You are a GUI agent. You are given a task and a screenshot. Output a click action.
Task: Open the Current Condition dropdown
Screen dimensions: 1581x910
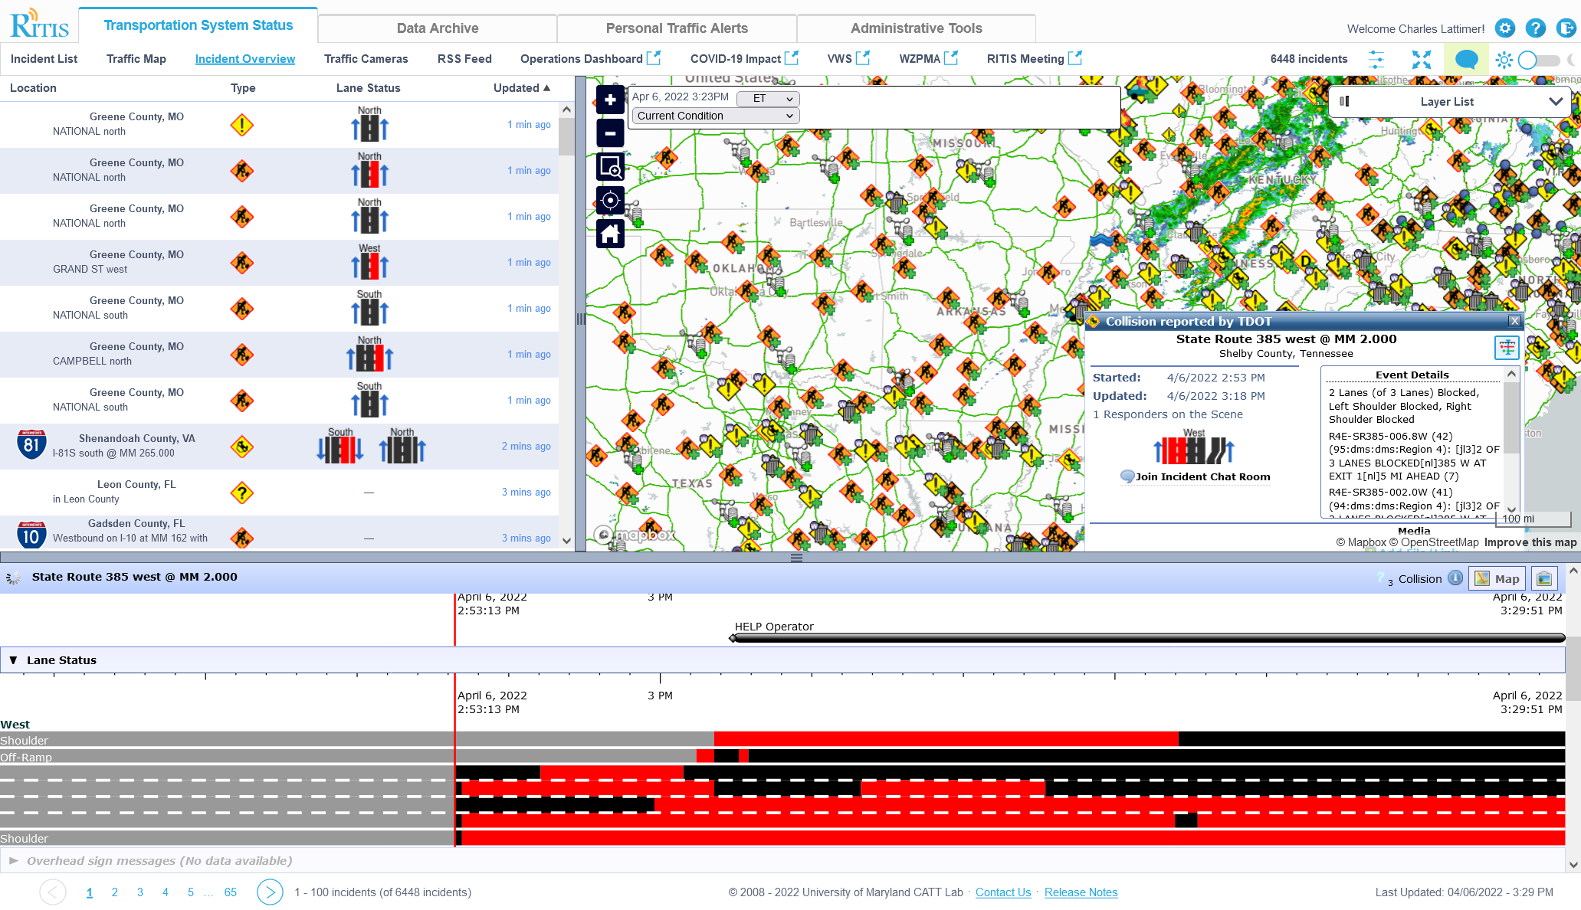[x=714, y=116]
